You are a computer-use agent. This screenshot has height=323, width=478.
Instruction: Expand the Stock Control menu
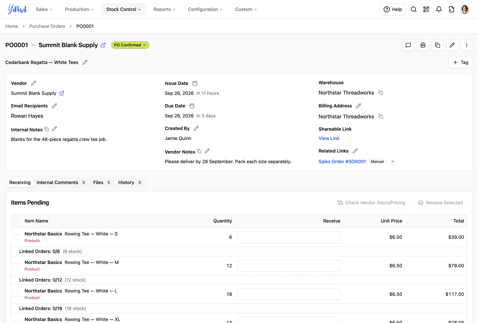[123, 9]
